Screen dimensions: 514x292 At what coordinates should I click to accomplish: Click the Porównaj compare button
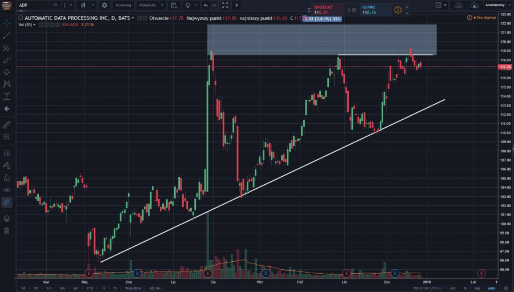coord(123,5)
